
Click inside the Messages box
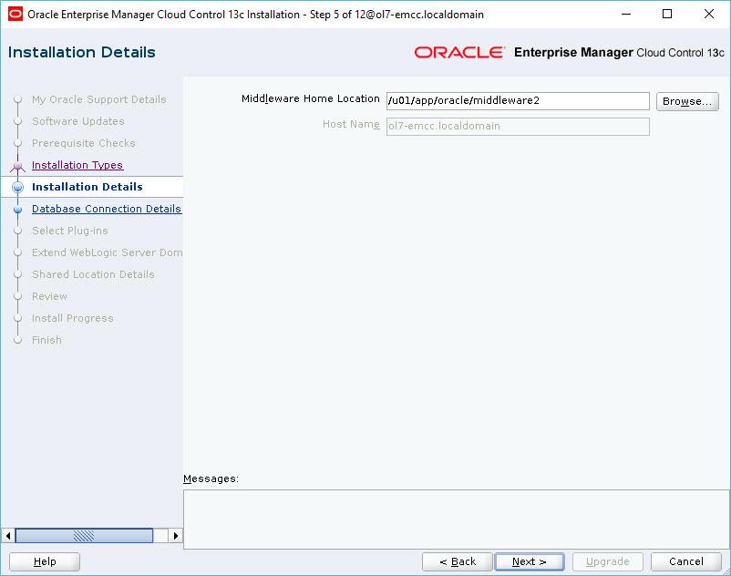[457, 519]
